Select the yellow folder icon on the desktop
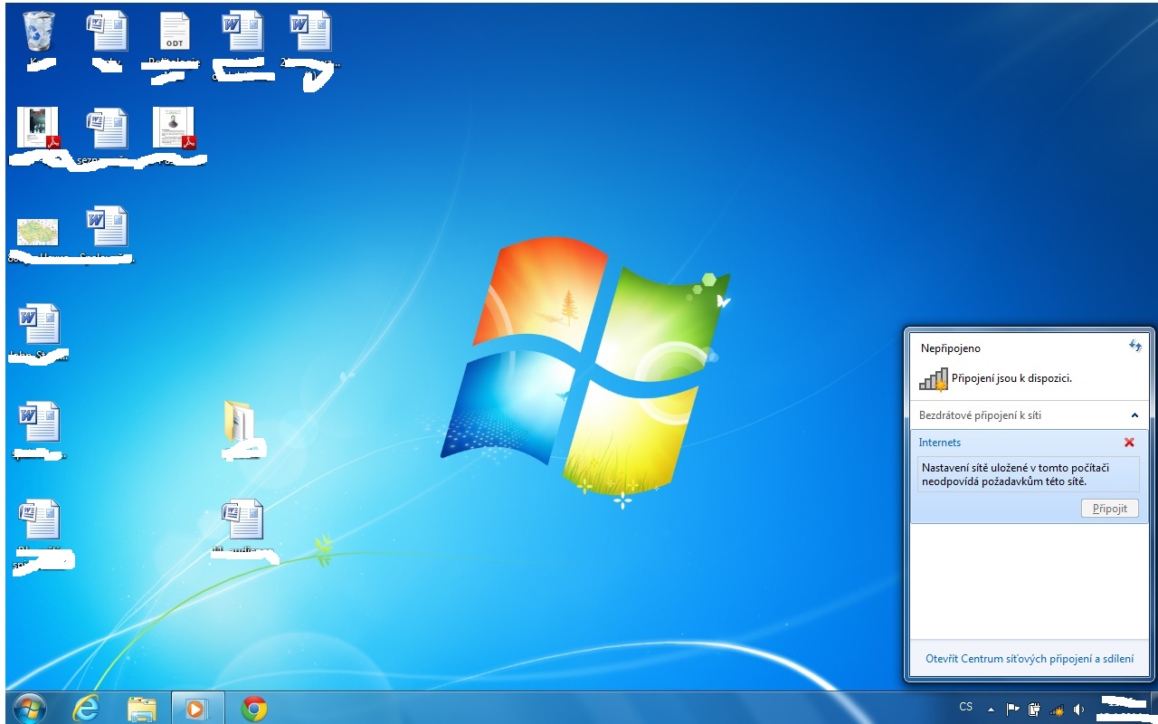 tap(240, 421)
